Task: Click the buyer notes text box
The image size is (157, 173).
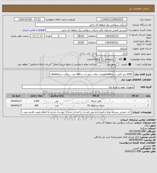Action: pos(76,112)
